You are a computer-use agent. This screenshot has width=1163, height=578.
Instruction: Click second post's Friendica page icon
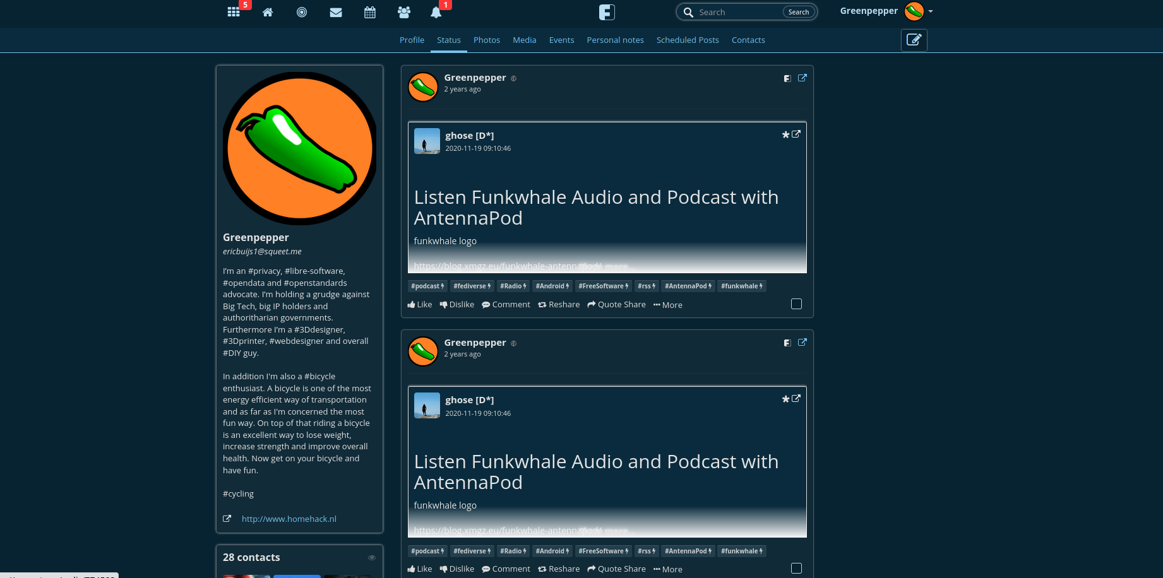(787, 343)
